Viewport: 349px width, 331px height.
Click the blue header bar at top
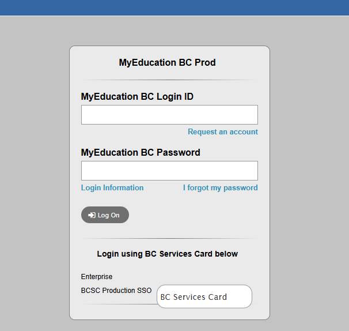pos(174,7)
